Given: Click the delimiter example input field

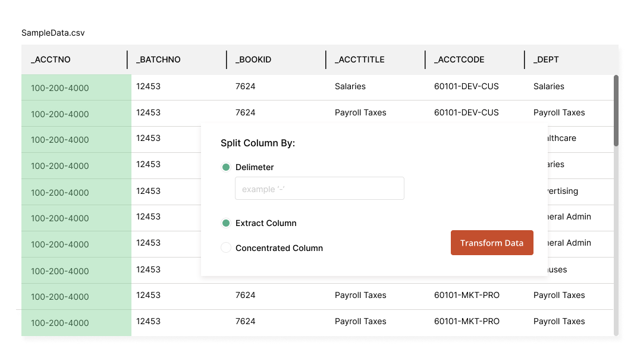Looking at the screenshot, I should [319, 188].
